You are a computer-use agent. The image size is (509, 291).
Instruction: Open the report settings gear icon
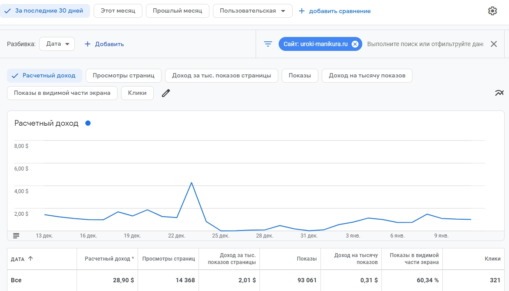pyautogui.click(x=492, y=11)
